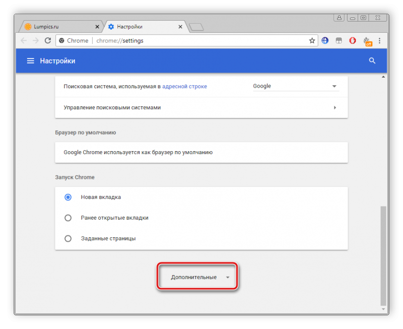403x329 pixels.
Task: Click the browser forward arrow
Action: click(36, 41)
